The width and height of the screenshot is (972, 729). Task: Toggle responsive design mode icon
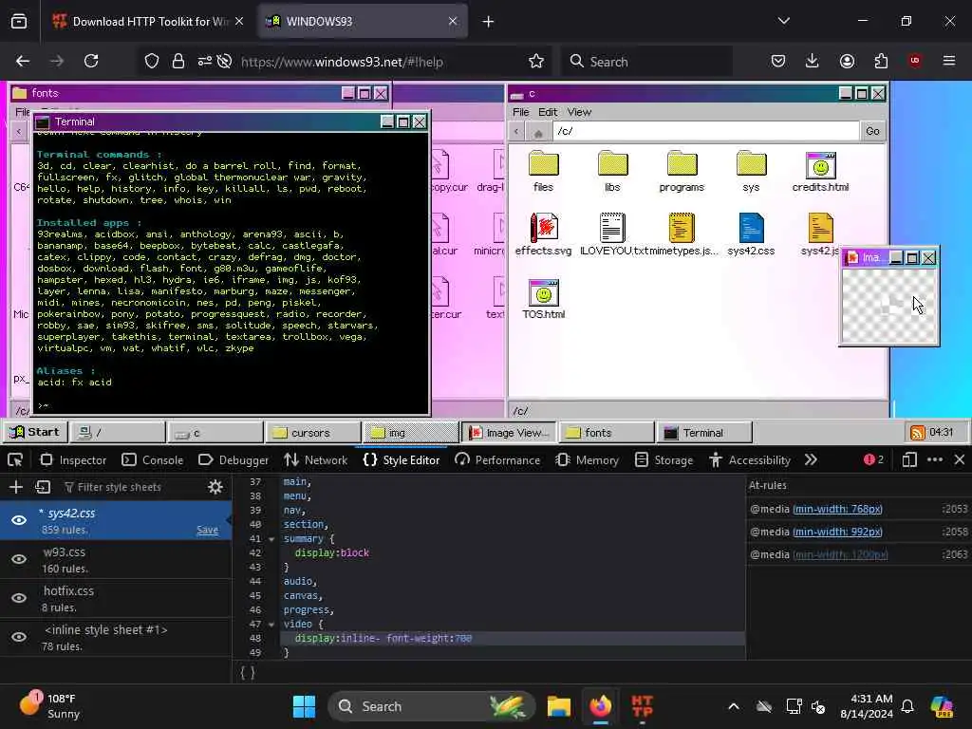909,460
